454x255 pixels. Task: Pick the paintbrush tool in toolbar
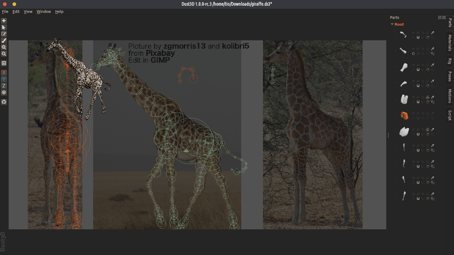click(x=4, y=40)
